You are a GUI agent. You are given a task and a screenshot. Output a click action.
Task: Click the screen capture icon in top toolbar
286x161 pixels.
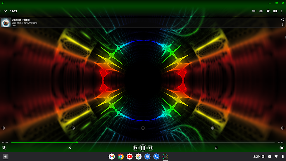click(x=275, y=11)
